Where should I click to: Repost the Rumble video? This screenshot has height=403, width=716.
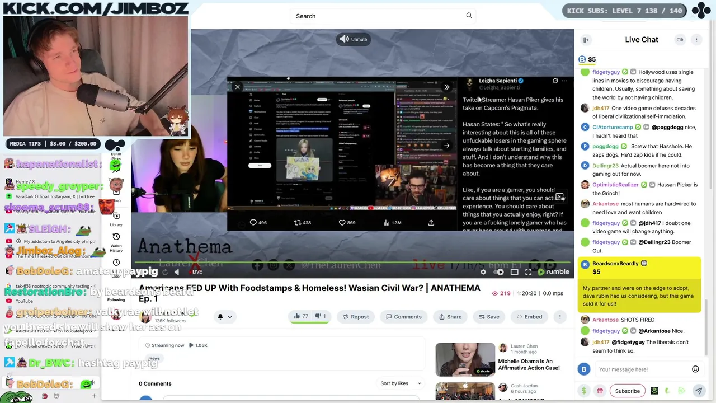[355, 317]
